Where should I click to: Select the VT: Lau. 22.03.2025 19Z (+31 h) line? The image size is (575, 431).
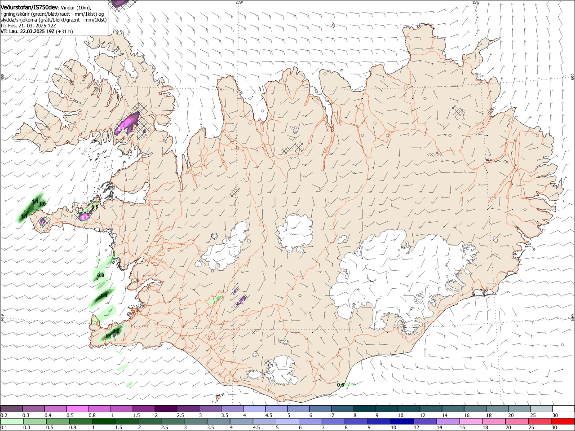[37, 32]
